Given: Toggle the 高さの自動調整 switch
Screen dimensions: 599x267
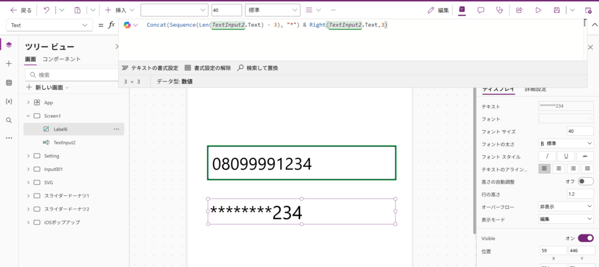Looking at the screenshot, I should pos(586,181).
